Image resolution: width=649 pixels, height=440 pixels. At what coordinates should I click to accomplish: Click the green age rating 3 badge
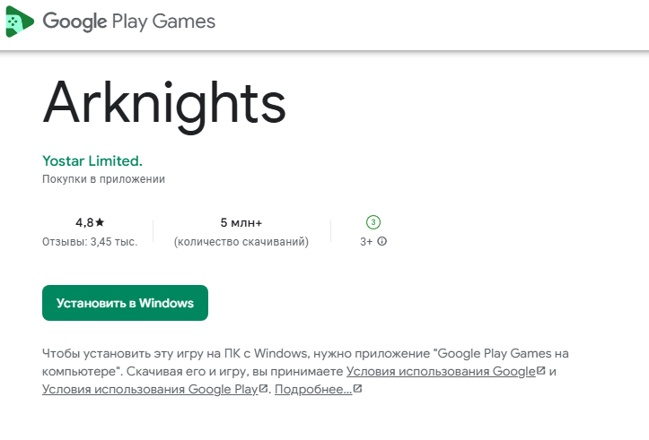tap(373, 222)
